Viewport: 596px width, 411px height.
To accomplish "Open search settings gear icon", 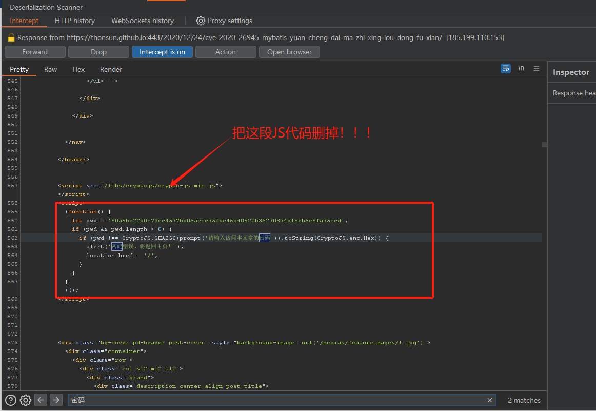I will [26, 400].
